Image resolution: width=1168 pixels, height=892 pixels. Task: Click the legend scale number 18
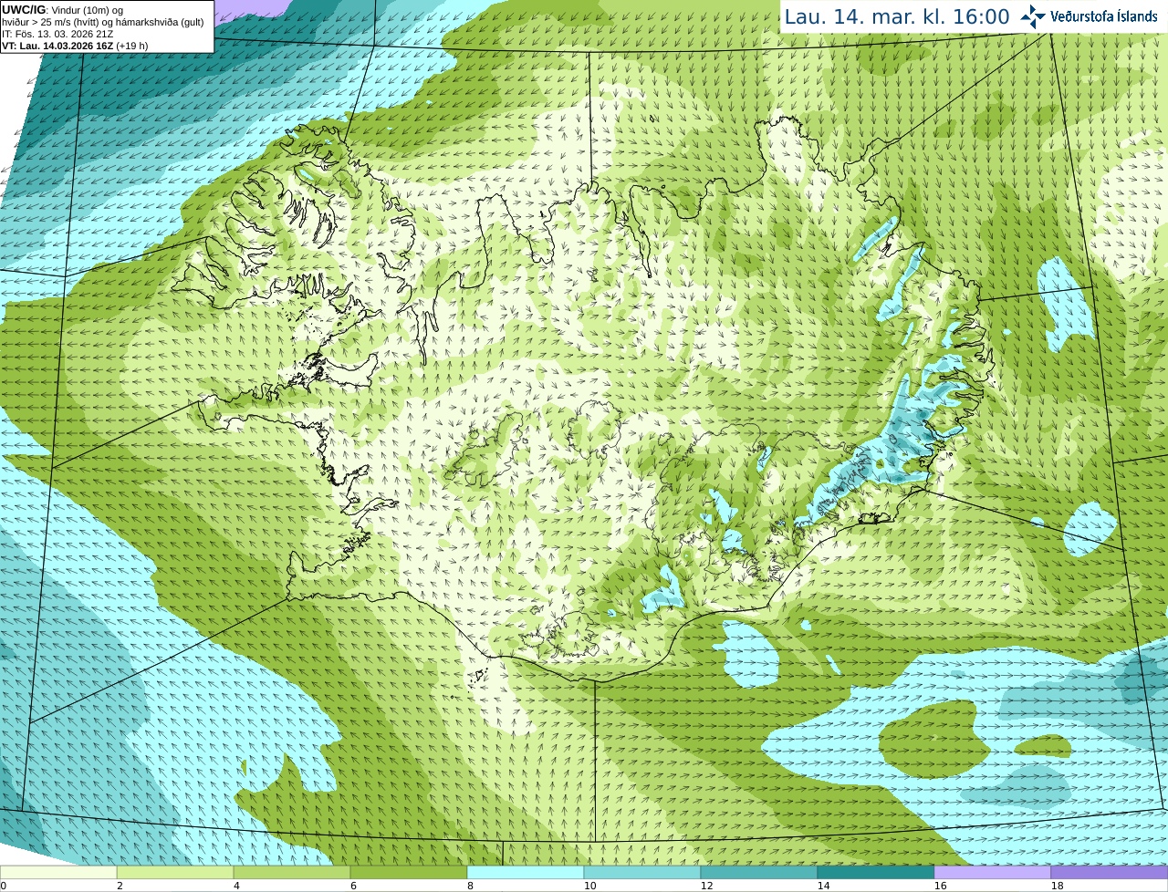coord(1057,886)
